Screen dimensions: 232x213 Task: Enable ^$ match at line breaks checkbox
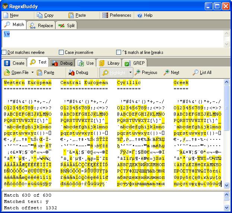pyautogui.click(x=118, y=52)
